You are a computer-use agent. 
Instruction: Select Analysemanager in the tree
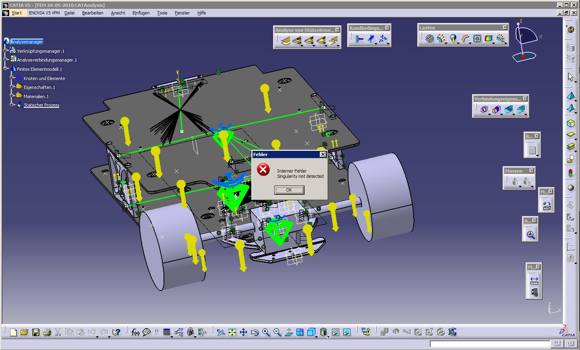(x=27, y=42)
